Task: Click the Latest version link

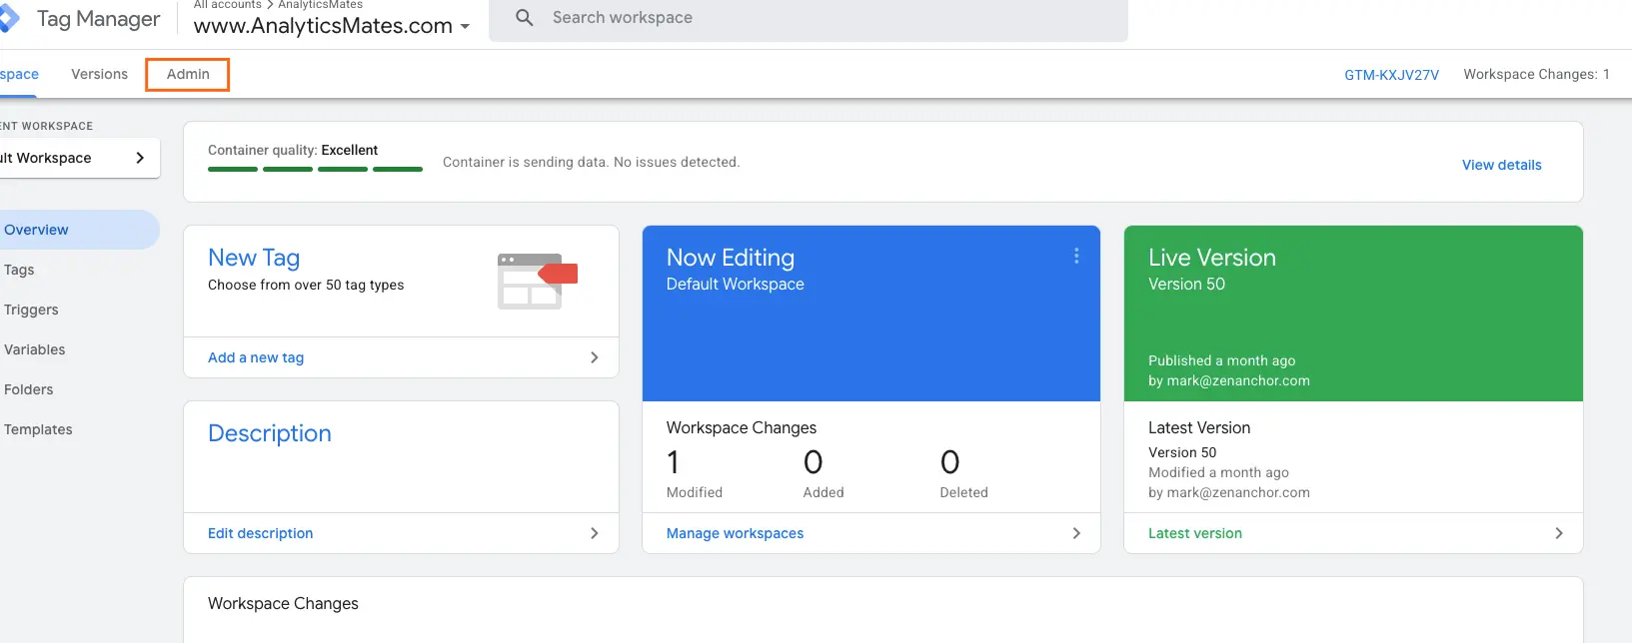Action: point(1195,533)
